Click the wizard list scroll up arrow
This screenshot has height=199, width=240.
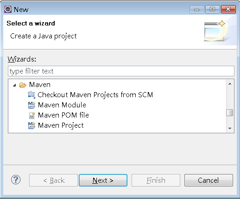click(x=230, y=84)
